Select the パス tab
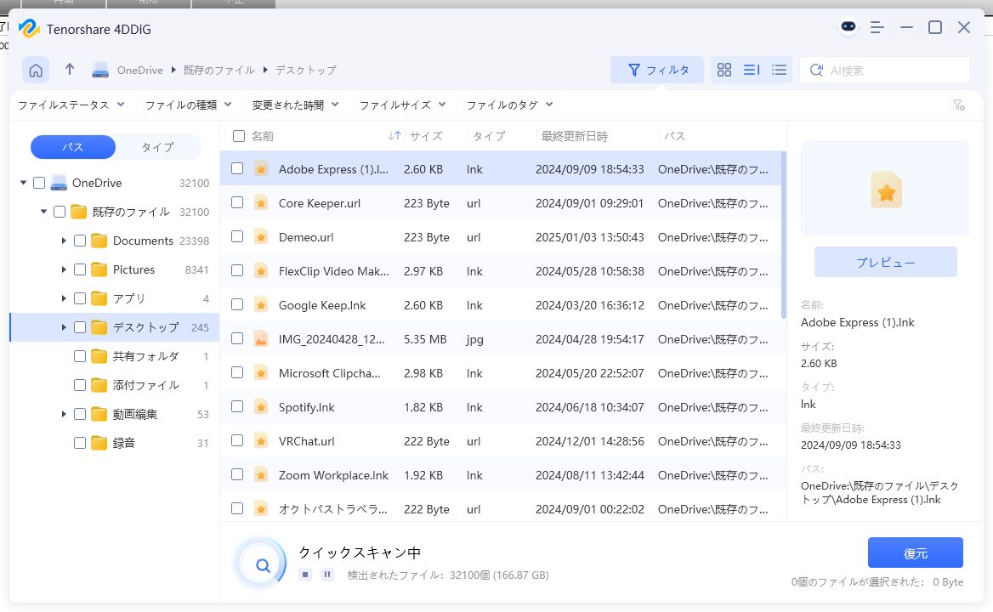The image size is (993, 612). [73, 147]
